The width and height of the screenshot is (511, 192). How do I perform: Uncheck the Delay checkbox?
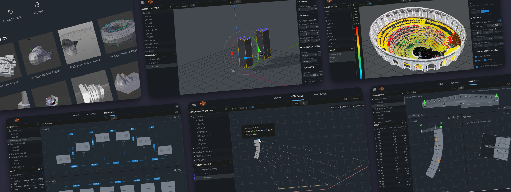(485, 60)
